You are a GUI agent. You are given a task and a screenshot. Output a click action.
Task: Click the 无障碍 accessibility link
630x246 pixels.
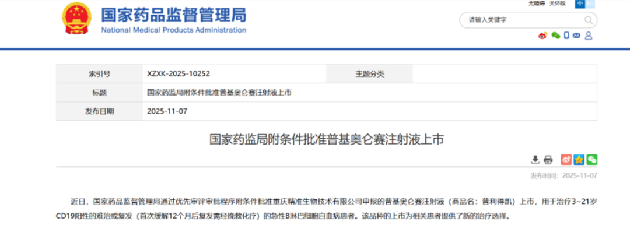pos(537,3)
